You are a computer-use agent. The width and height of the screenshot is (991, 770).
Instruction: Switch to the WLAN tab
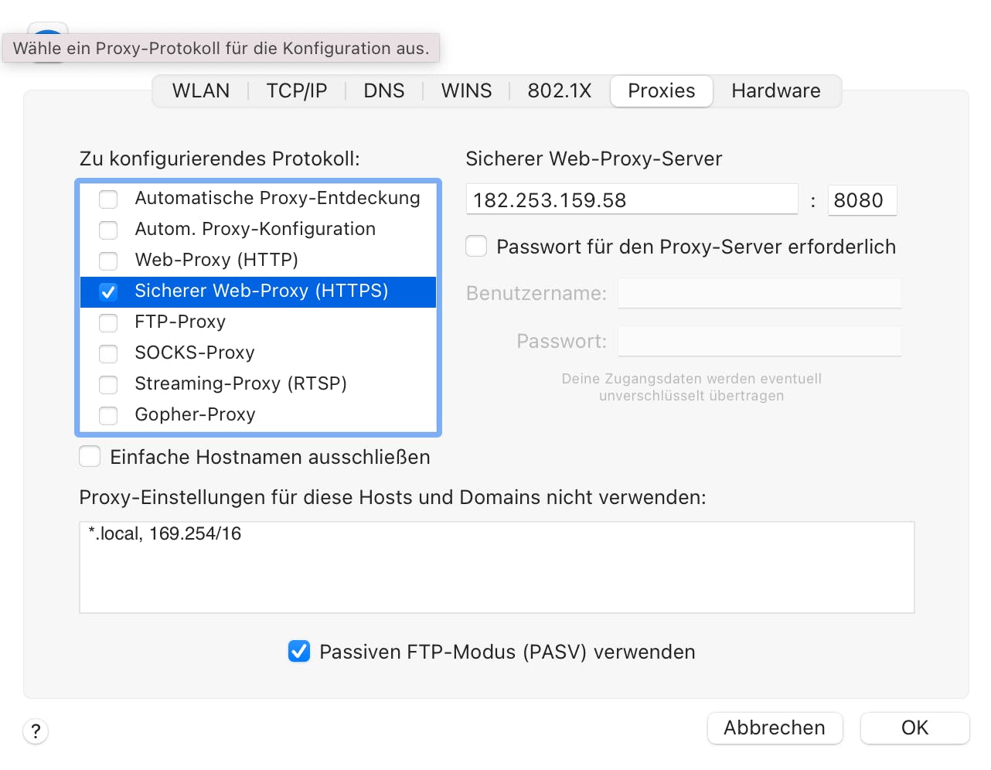[x=200, y=90]
